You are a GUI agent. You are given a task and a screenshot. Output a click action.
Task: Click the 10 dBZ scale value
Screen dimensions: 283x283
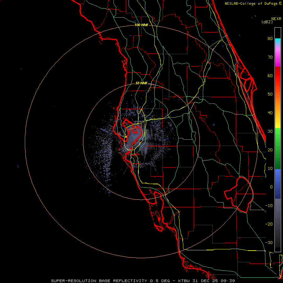point(270,169)
